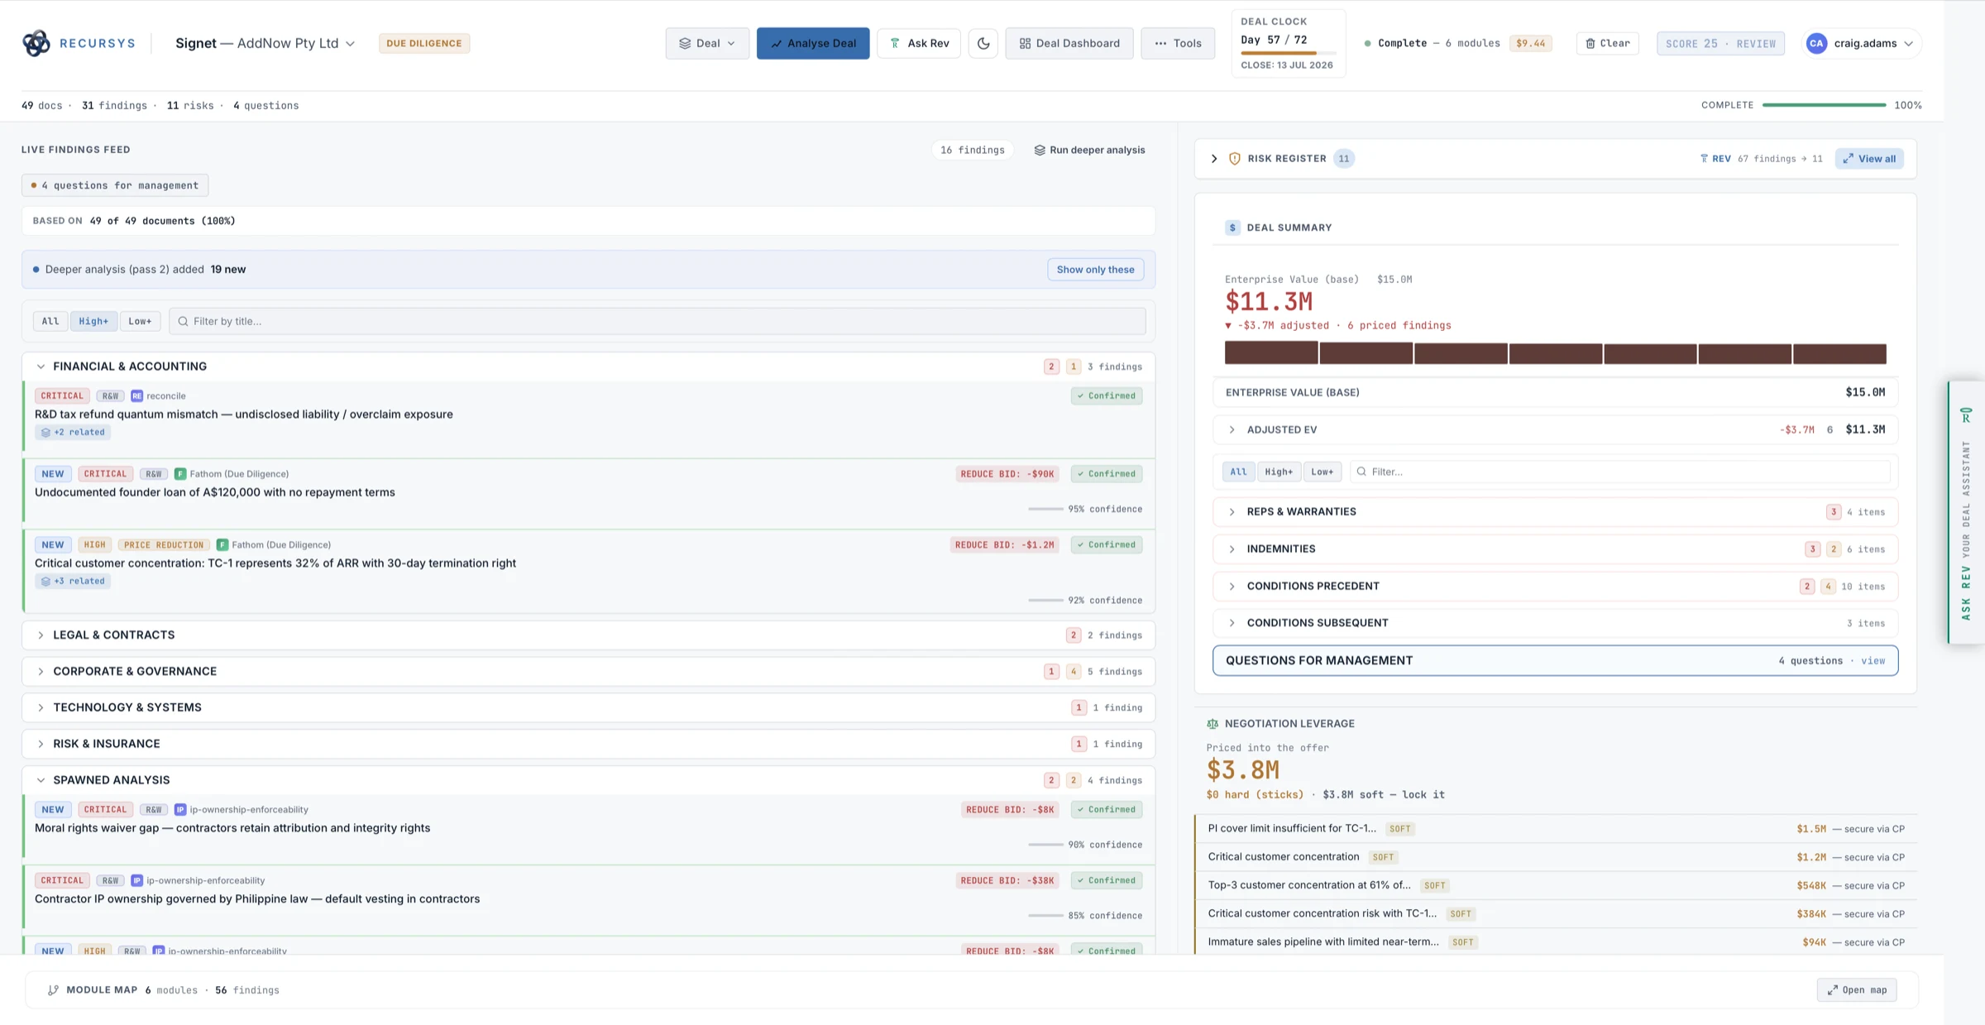Toggle Confirmed status on R&D tax finding
The height and width of the screenshot is (1025, 1985).
tap(1107, 396)
